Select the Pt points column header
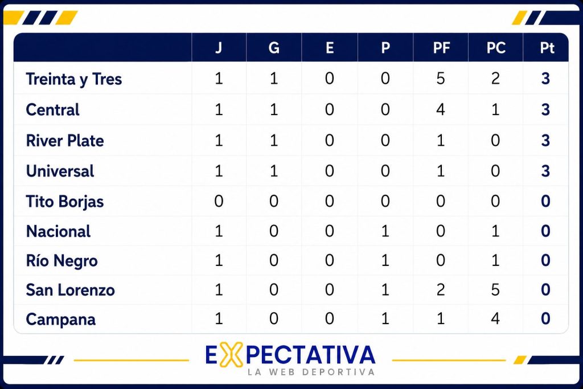The image size is (583, 389). pyautogui.click(x=547, y=48)
